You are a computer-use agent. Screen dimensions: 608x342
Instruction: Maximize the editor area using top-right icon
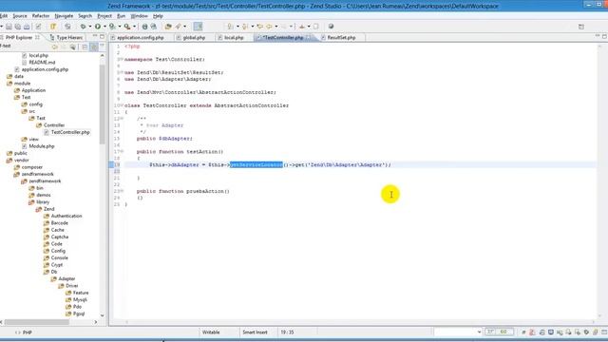pyautogui.click(x=604, y=36)
